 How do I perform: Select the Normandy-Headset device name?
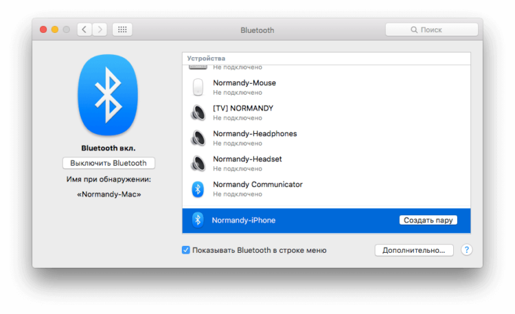[x=247, y=159]
